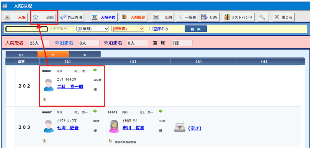Open 入院履歴 history button
310x148 pixels.
[134, 17]
